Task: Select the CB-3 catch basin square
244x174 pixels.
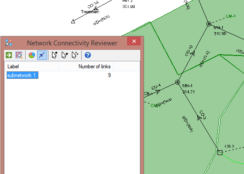Action: 220,152
